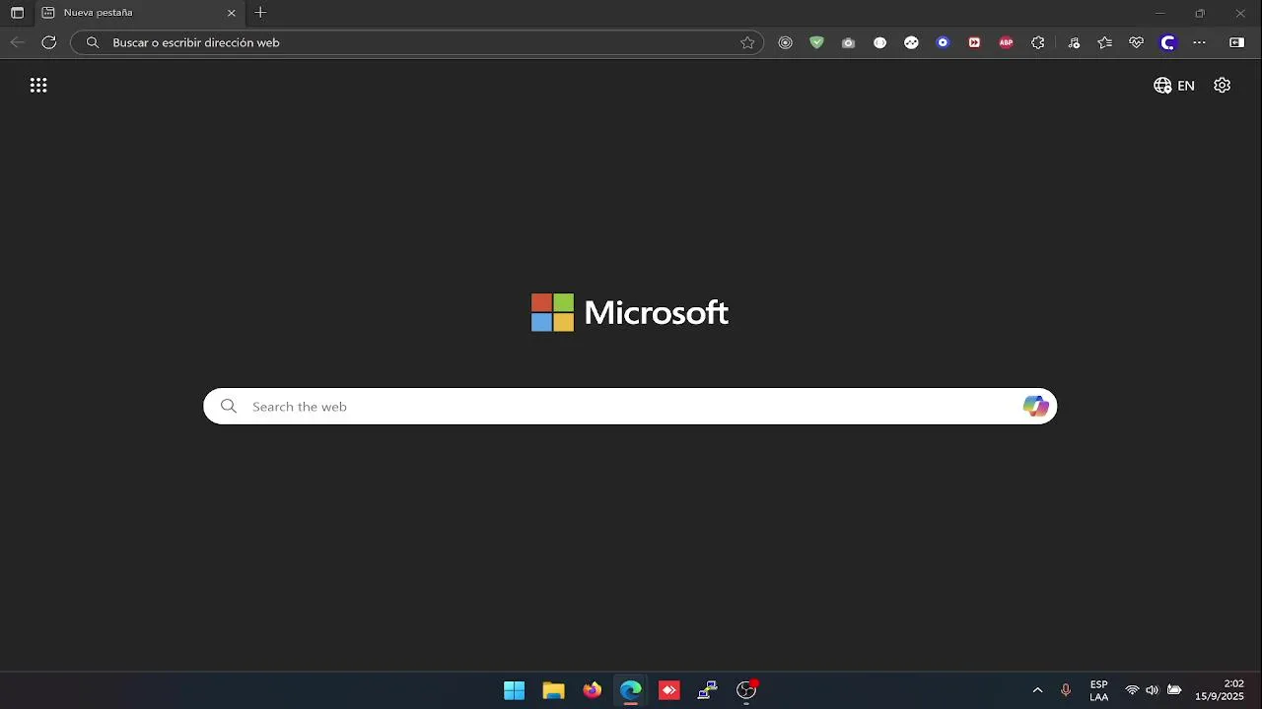Open the white circle extension icon
This screenshot has width=1262, height=709.
coord(879,42)
